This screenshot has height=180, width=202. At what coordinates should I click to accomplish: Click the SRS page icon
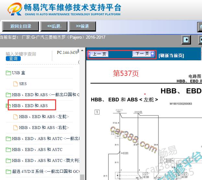(x=16, y=84)
